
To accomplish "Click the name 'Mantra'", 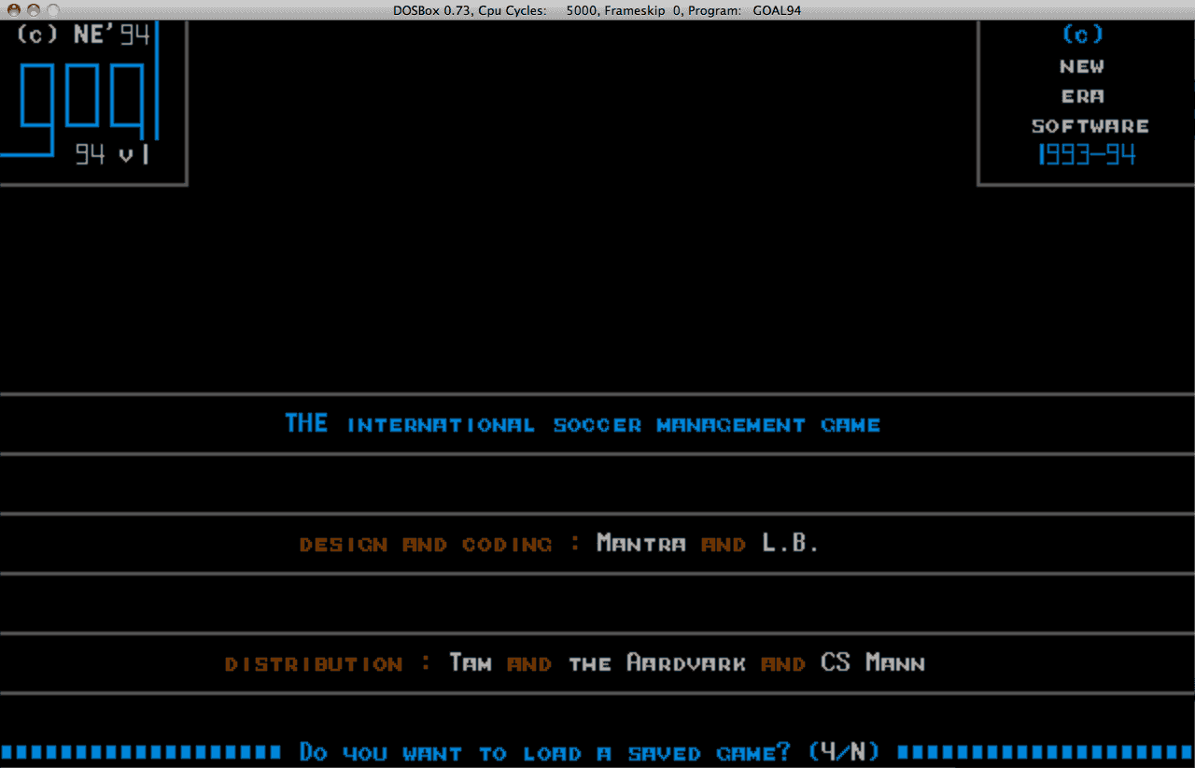I will click(x=641, y=543).
